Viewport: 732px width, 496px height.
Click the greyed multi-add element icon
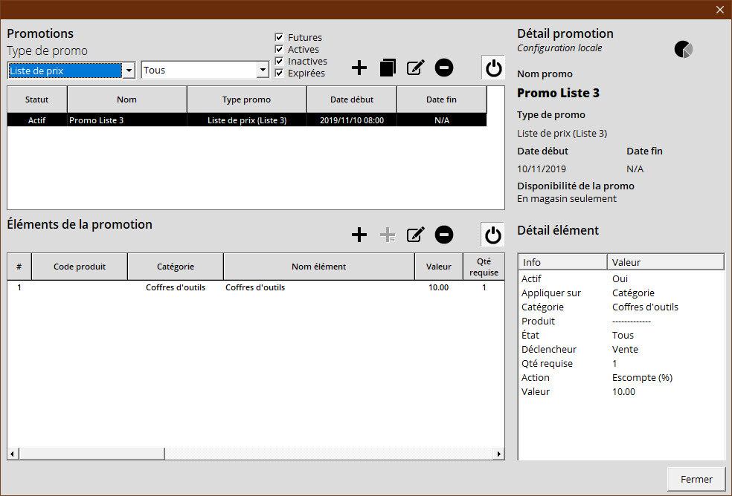click(x=388, y=235)
